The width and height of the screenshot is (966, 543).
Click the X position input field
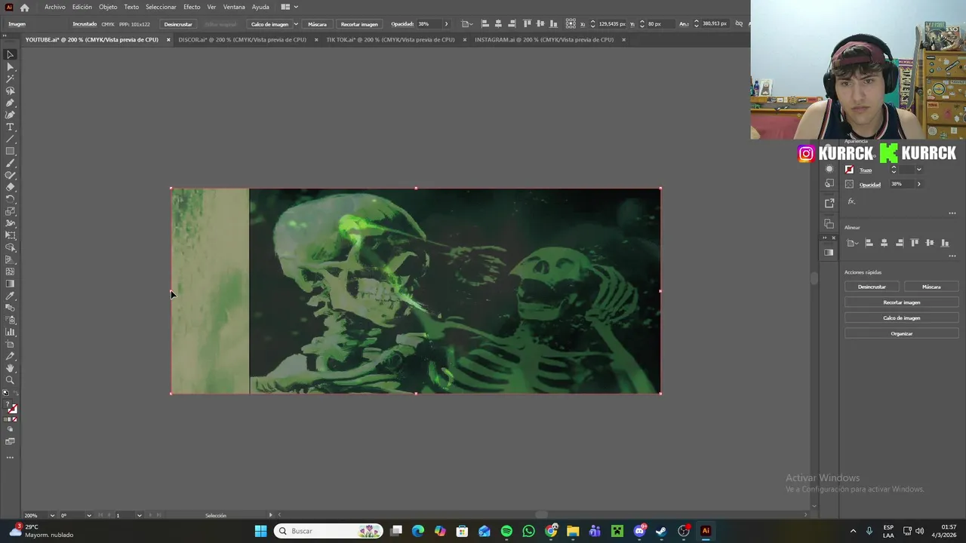612,24
